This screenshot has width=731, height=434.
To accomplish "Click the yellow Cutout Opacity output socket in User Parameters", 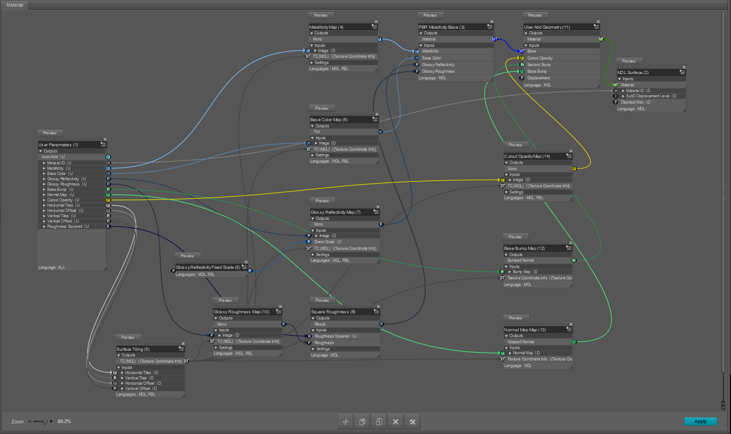I will [x=108, y=200].
